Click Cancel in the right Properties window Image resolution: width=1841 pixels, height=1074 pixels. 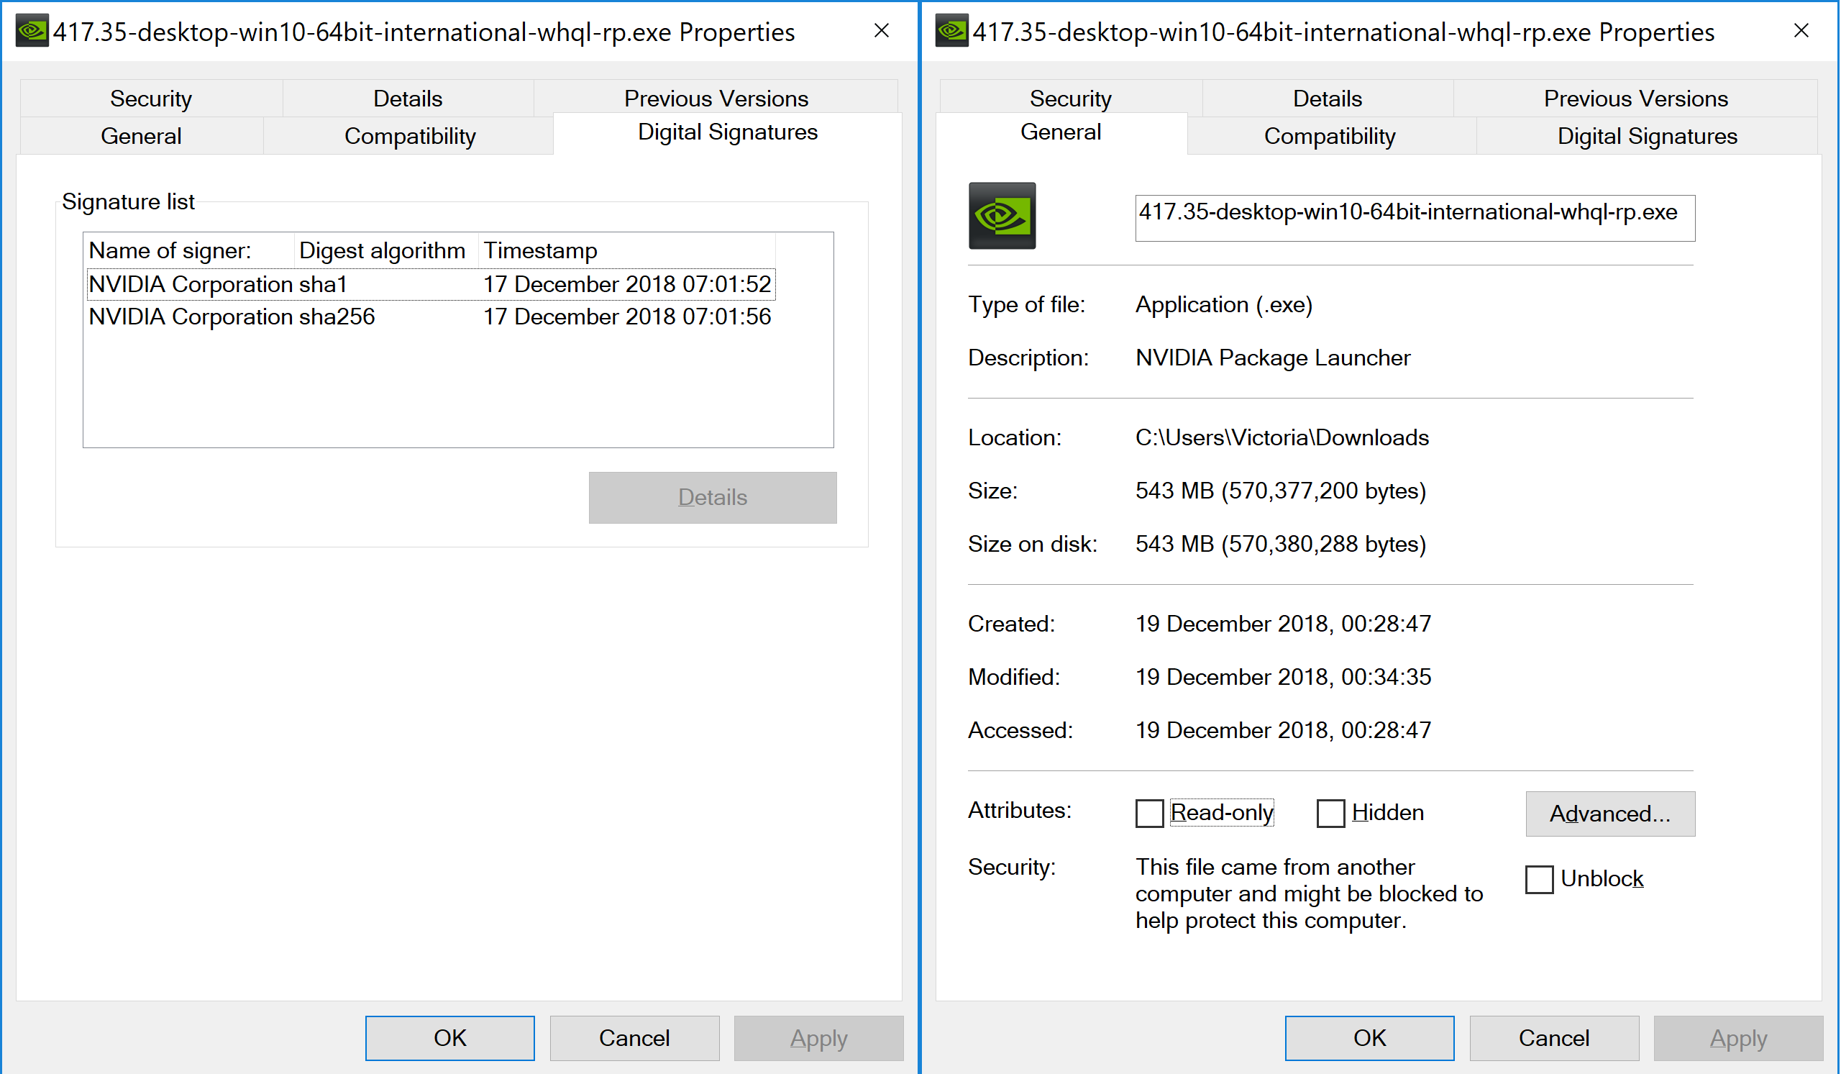pos(1554,1038)
